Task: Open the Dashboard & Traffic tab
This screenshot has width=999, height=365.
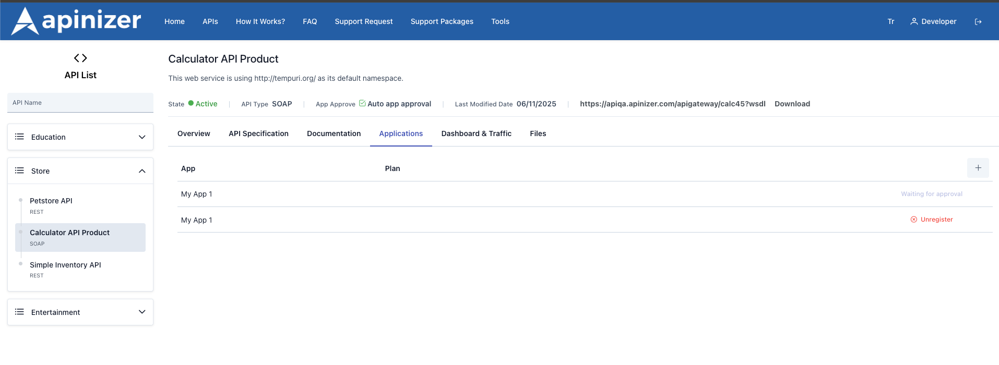Action: click(x=476, y=133)
